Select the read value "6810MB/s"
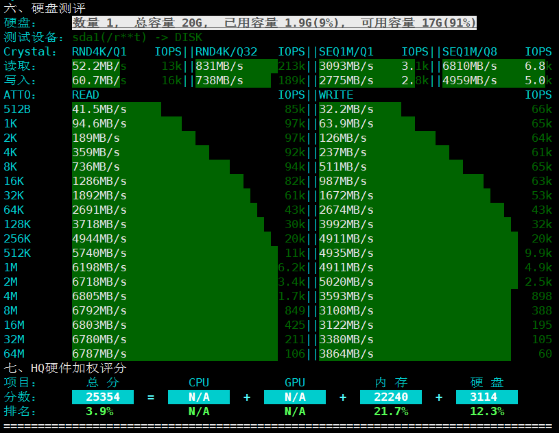The width and height of the screenshot is (559, 433). tap(470, 66)
